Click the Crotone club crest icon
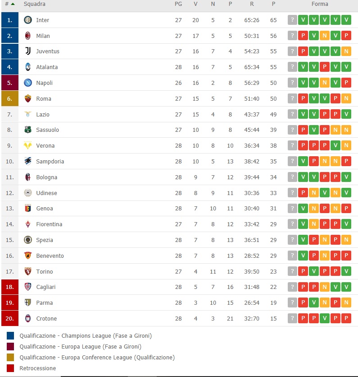This screenshot has width=358, height=377. point(28,318)
